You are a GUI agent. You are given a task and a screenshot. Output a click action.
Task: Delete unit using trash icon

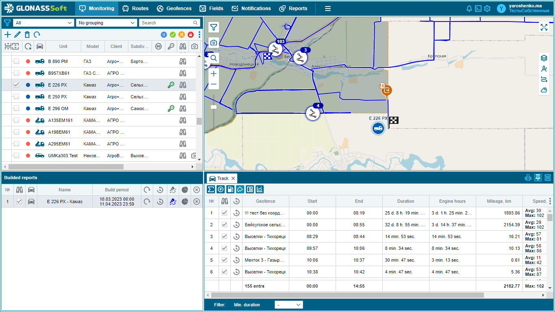(27, 35)
